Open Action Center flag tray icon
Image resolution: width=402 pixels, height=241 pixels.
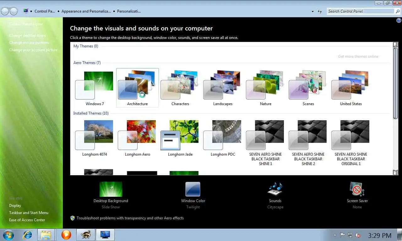coord(343,235)
